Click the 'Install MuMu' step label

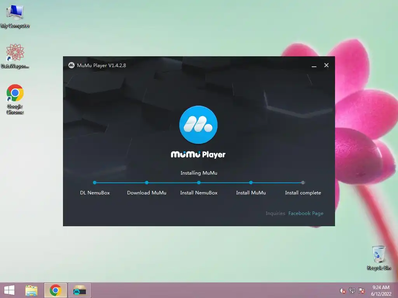(251, 193)
